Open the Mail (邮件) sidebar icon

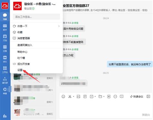tap(5, 27)
